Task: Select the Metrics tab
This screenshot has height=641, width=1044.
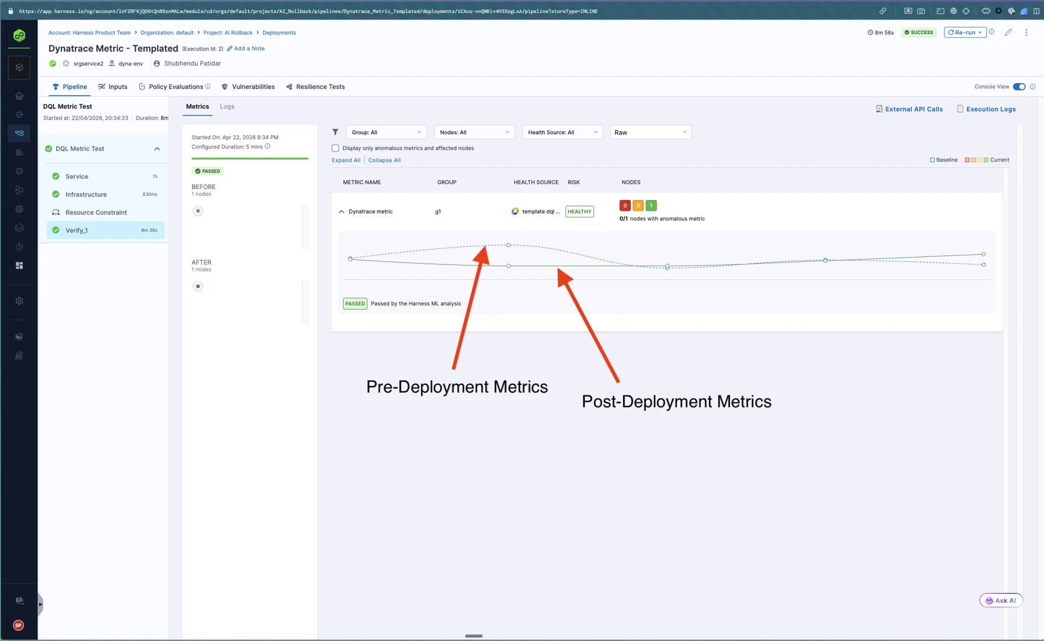Action: click(x=197, y=106)
